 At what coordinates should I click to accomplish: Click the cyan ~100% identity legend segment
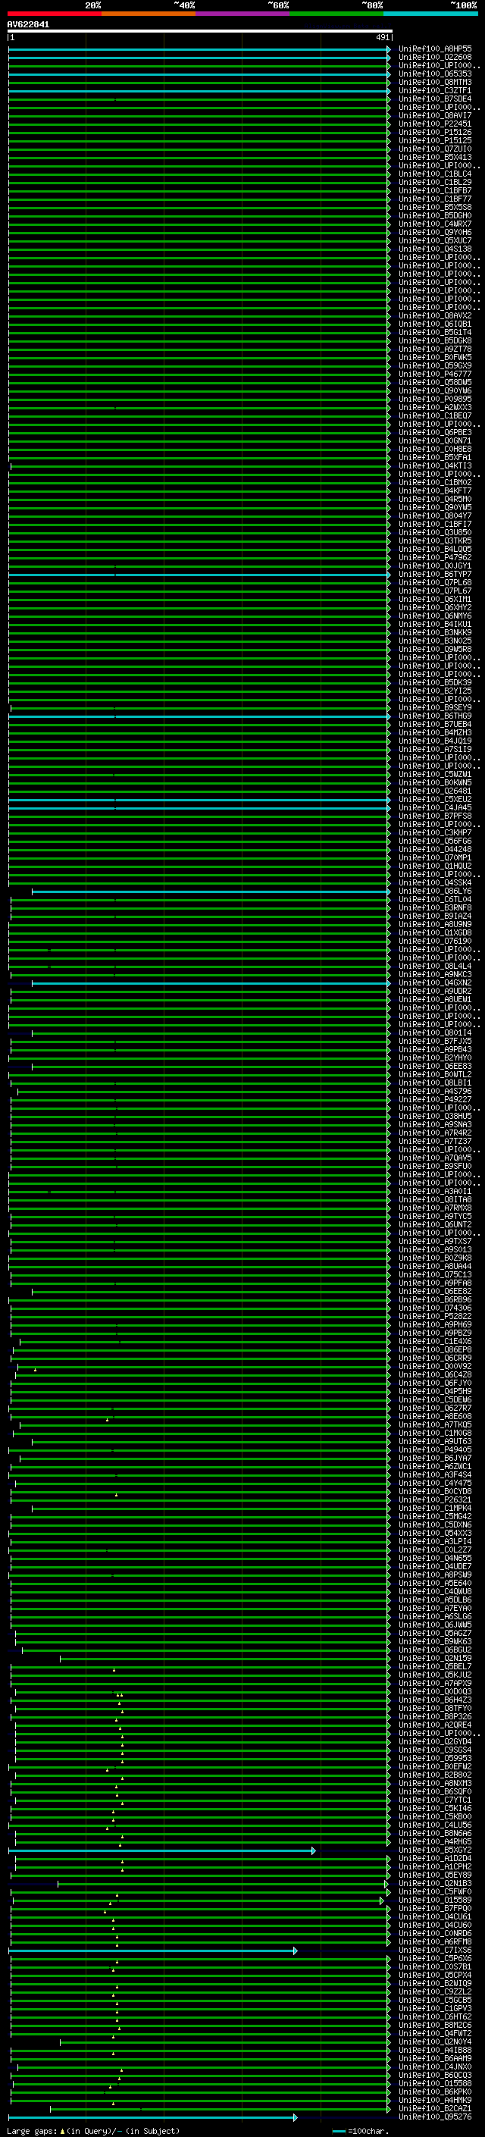pyautogui.click(x=431, y=14)
